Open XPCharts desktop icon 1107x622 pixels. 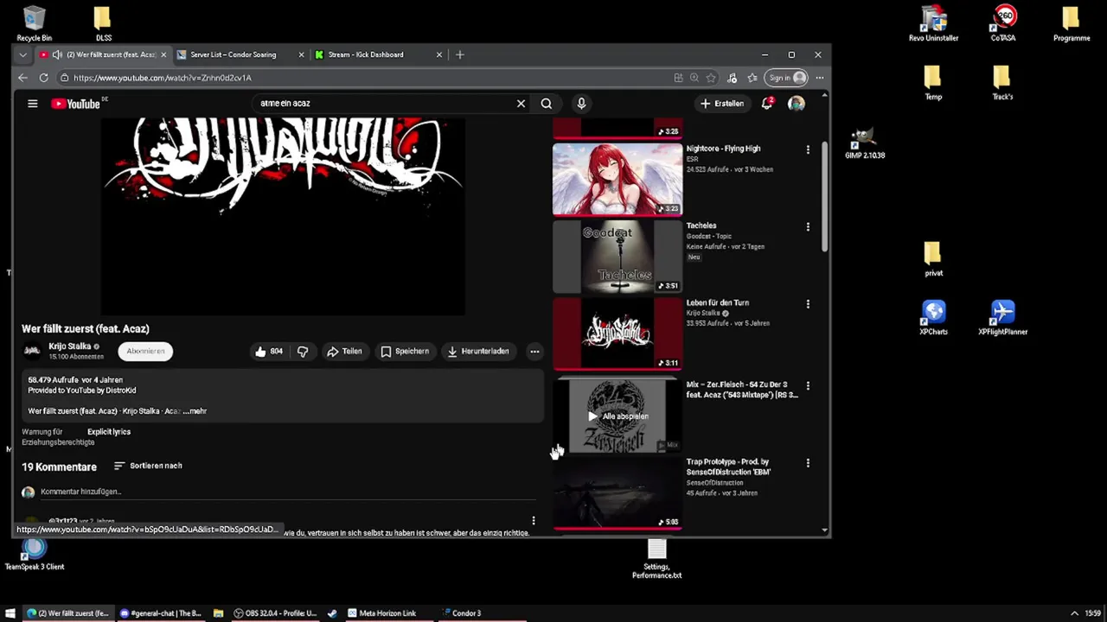click(x=933, y=318)
